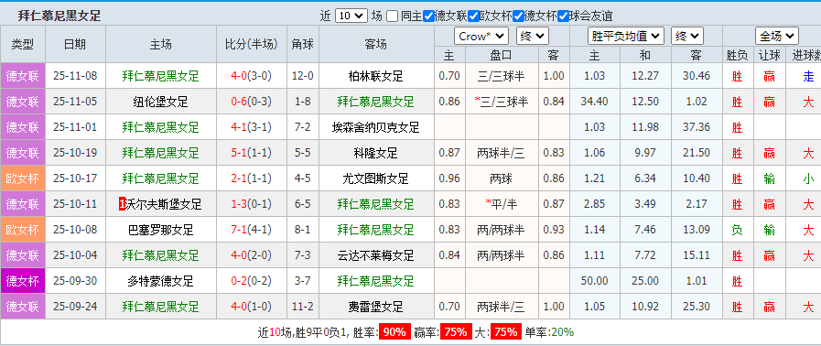Open 柏林联女足 away team link

pyautogui.click(x=376, y=76)
